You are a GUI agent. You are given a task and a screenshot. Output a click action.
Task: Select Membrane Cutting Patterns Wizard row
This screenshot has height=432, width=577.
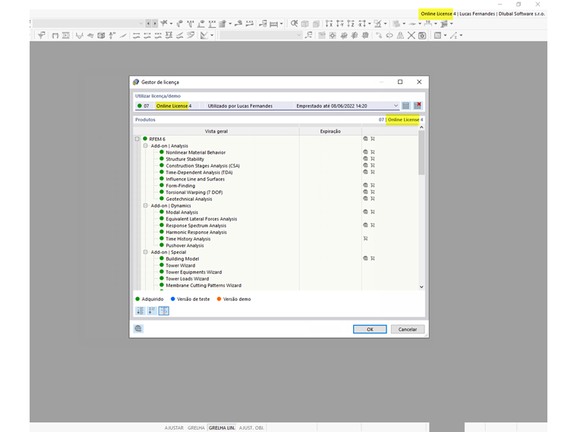tap(203, 285)
